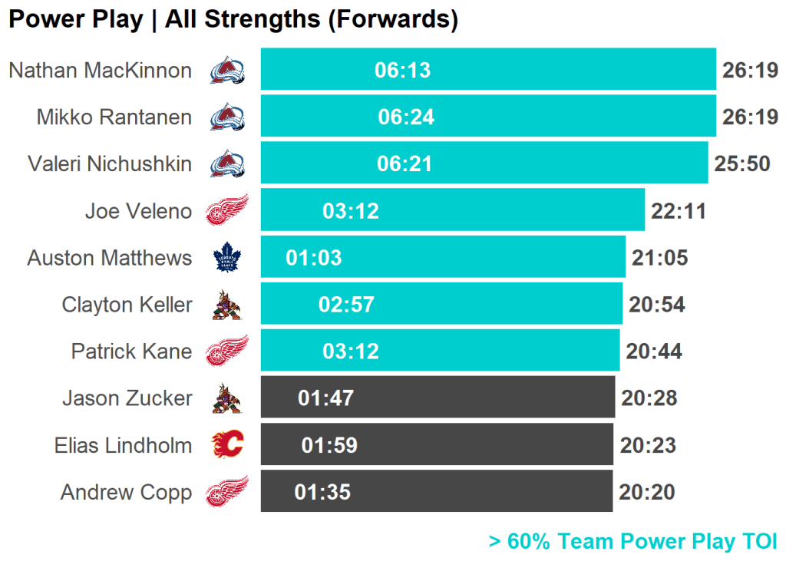
Task: Select Joe Veleno's teal bar showing 03:12
Action: coord(452,210)
